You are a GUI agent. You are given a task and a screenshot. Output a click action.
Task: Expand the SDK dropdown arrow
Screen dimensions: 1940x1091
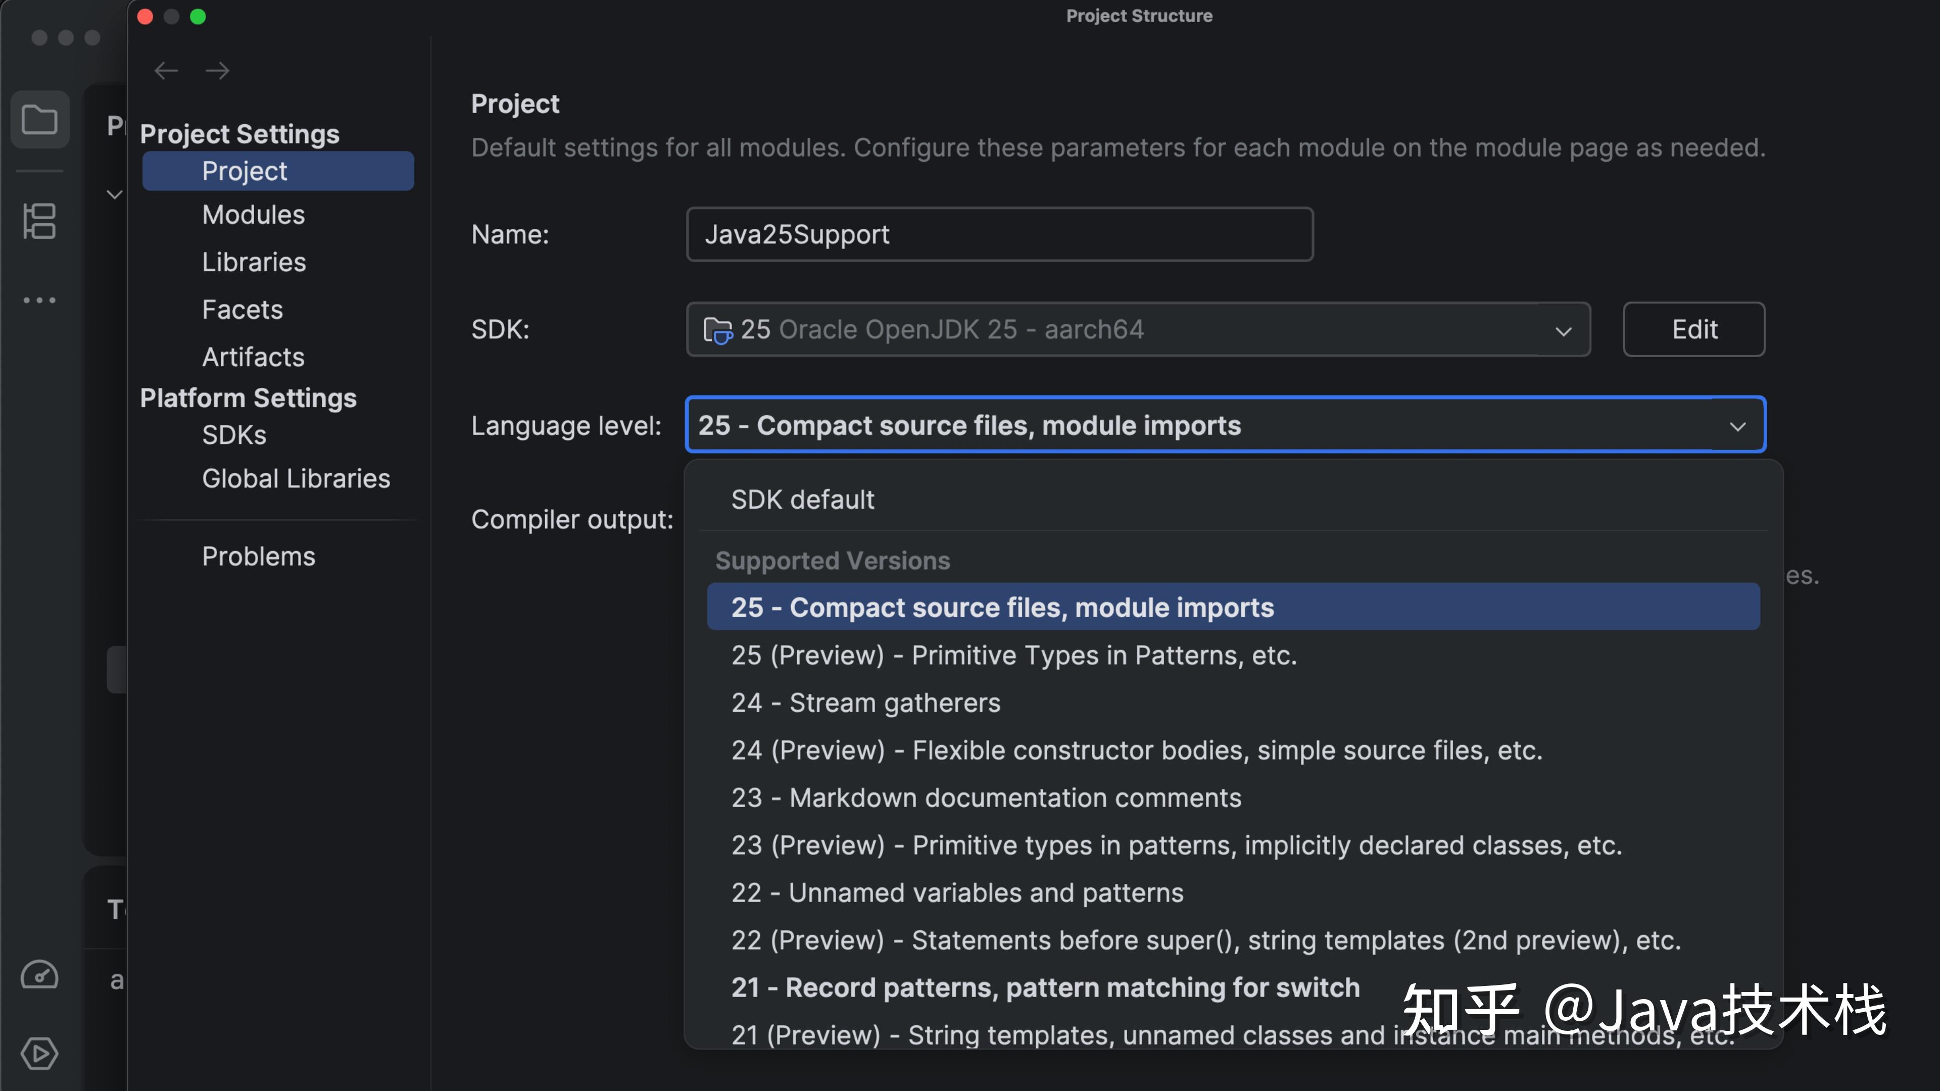(1564, 331)
